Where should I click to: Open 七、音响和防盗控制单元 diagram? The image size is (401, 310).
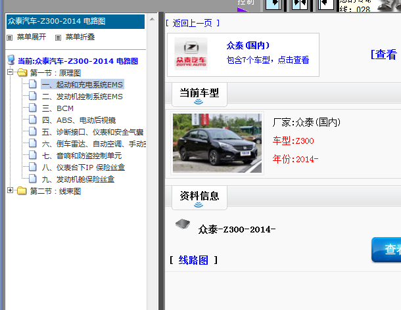click(82, 156)
